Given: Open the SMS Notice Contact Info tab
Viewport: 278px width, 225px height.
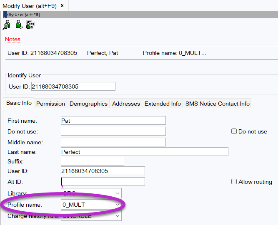Looking at the screenshot, I should [x=217, y=104].
